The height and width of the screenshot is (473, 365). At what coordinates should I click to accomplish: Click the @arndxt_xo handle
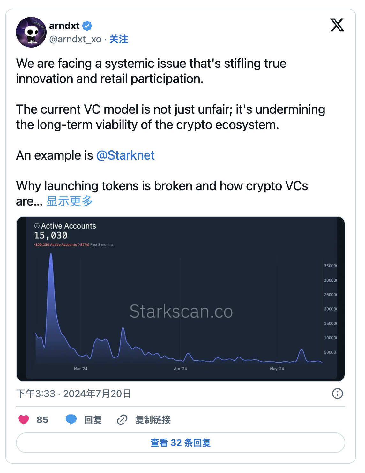tap(75, 39)
